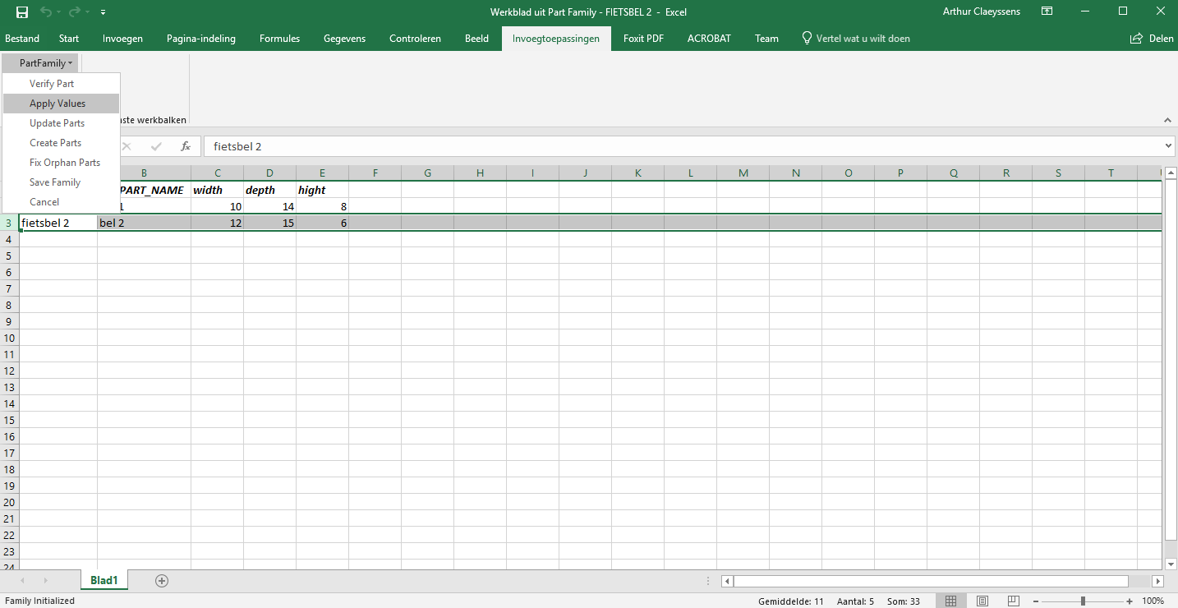Viewport: 1178px width, 608px height.
Task: Click Cancel in the PartFamily menu
Action: point(62,202)
